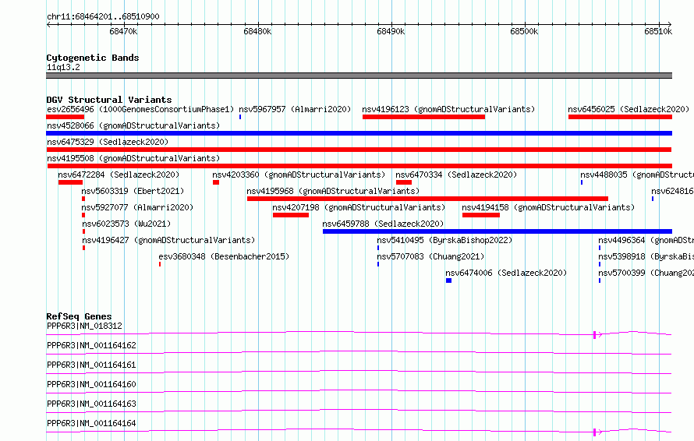Select nsv5707083 (Chuang2021) variant
The height and width of the screenshot is (441, 694).
(x=430, y=256)
